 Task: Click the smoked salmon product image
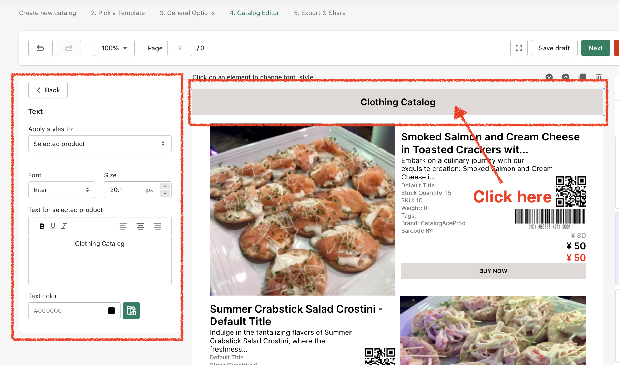pyautogui.click(x=302, y=210)
